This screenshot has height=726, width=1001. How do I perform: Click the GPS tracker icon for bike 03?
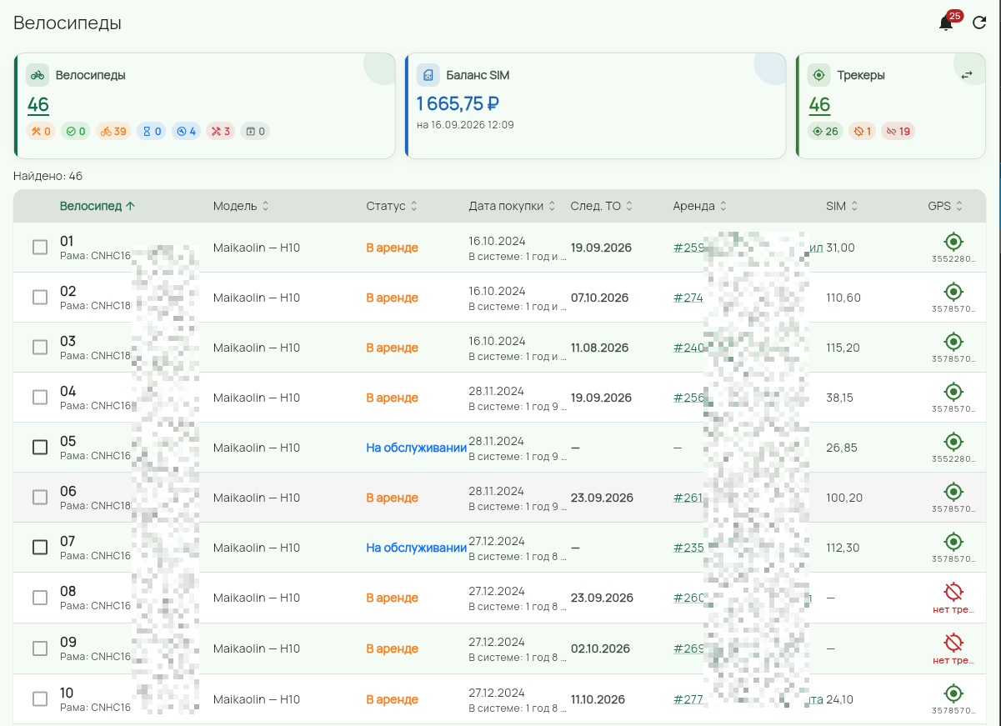pyautogui.click(x=953, y=342)
